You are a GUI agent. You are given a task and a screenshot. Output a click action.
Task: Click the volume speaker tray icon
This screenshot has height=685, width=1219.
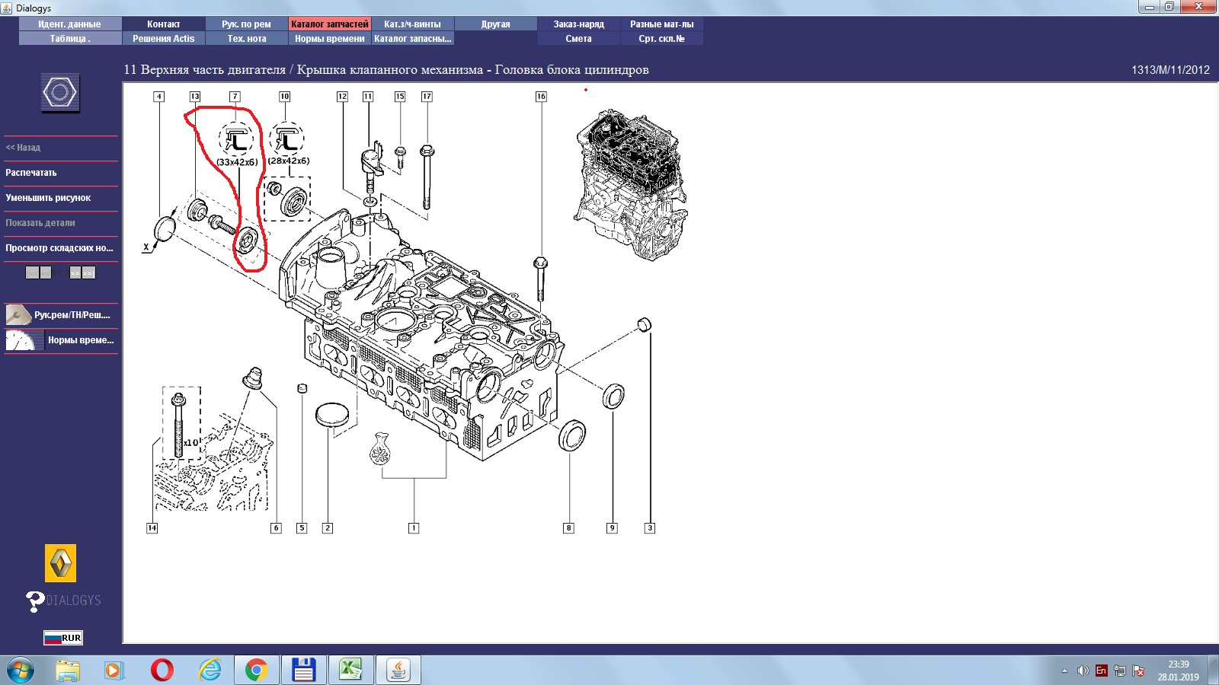1083,671
